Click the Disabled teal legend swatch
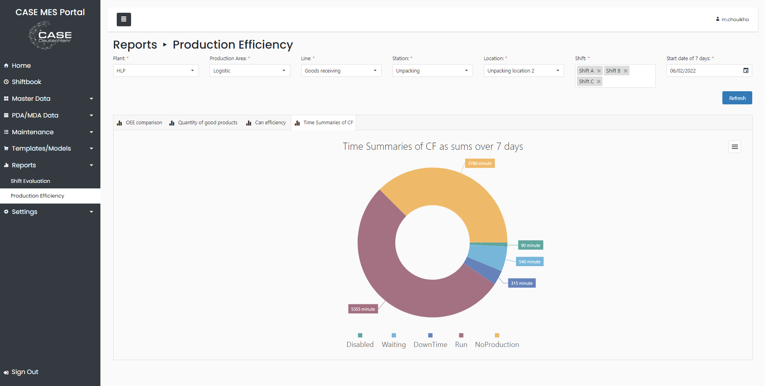Image resolution: width=765 pixels, height=386 pixels. pos(360,335)
